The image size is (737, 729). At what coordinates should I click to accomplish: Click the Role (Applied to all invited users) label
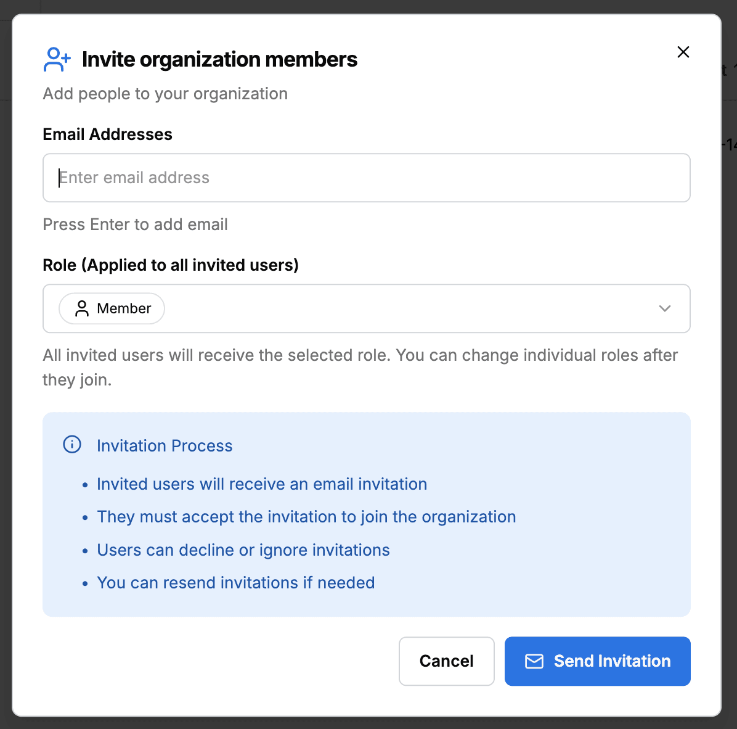click(x=171, y=265)
